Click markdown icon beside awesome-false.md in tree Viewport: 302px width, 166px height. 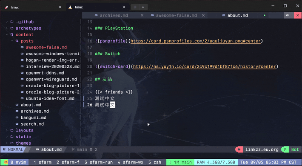(x=22, y=47)
